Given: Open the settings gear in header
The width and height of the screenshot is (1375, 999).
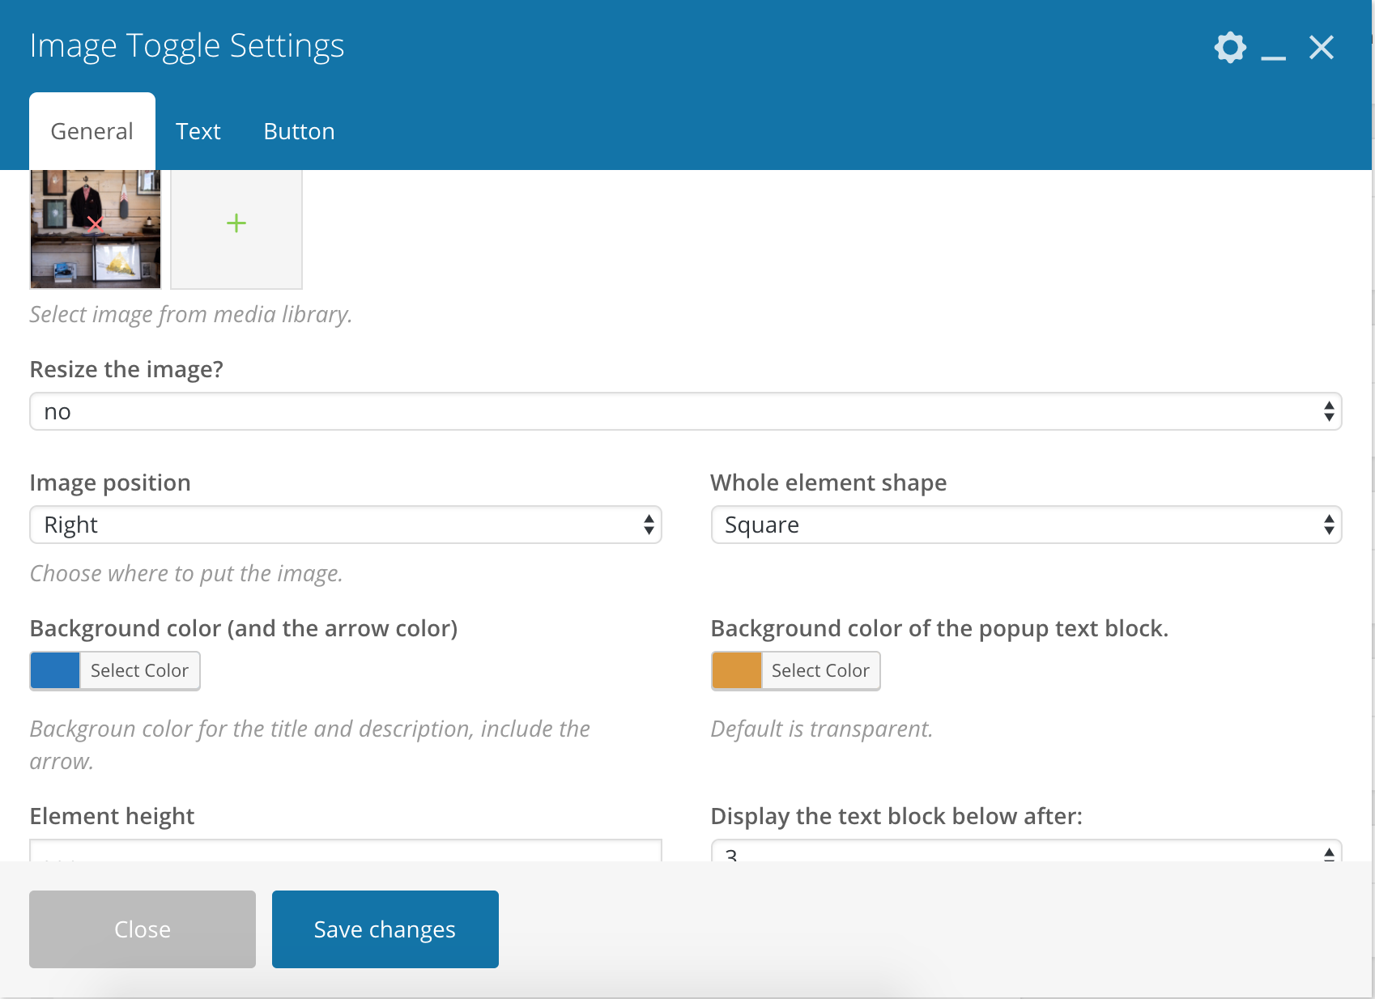Looking at the screenshot, I should (1230, 47).
